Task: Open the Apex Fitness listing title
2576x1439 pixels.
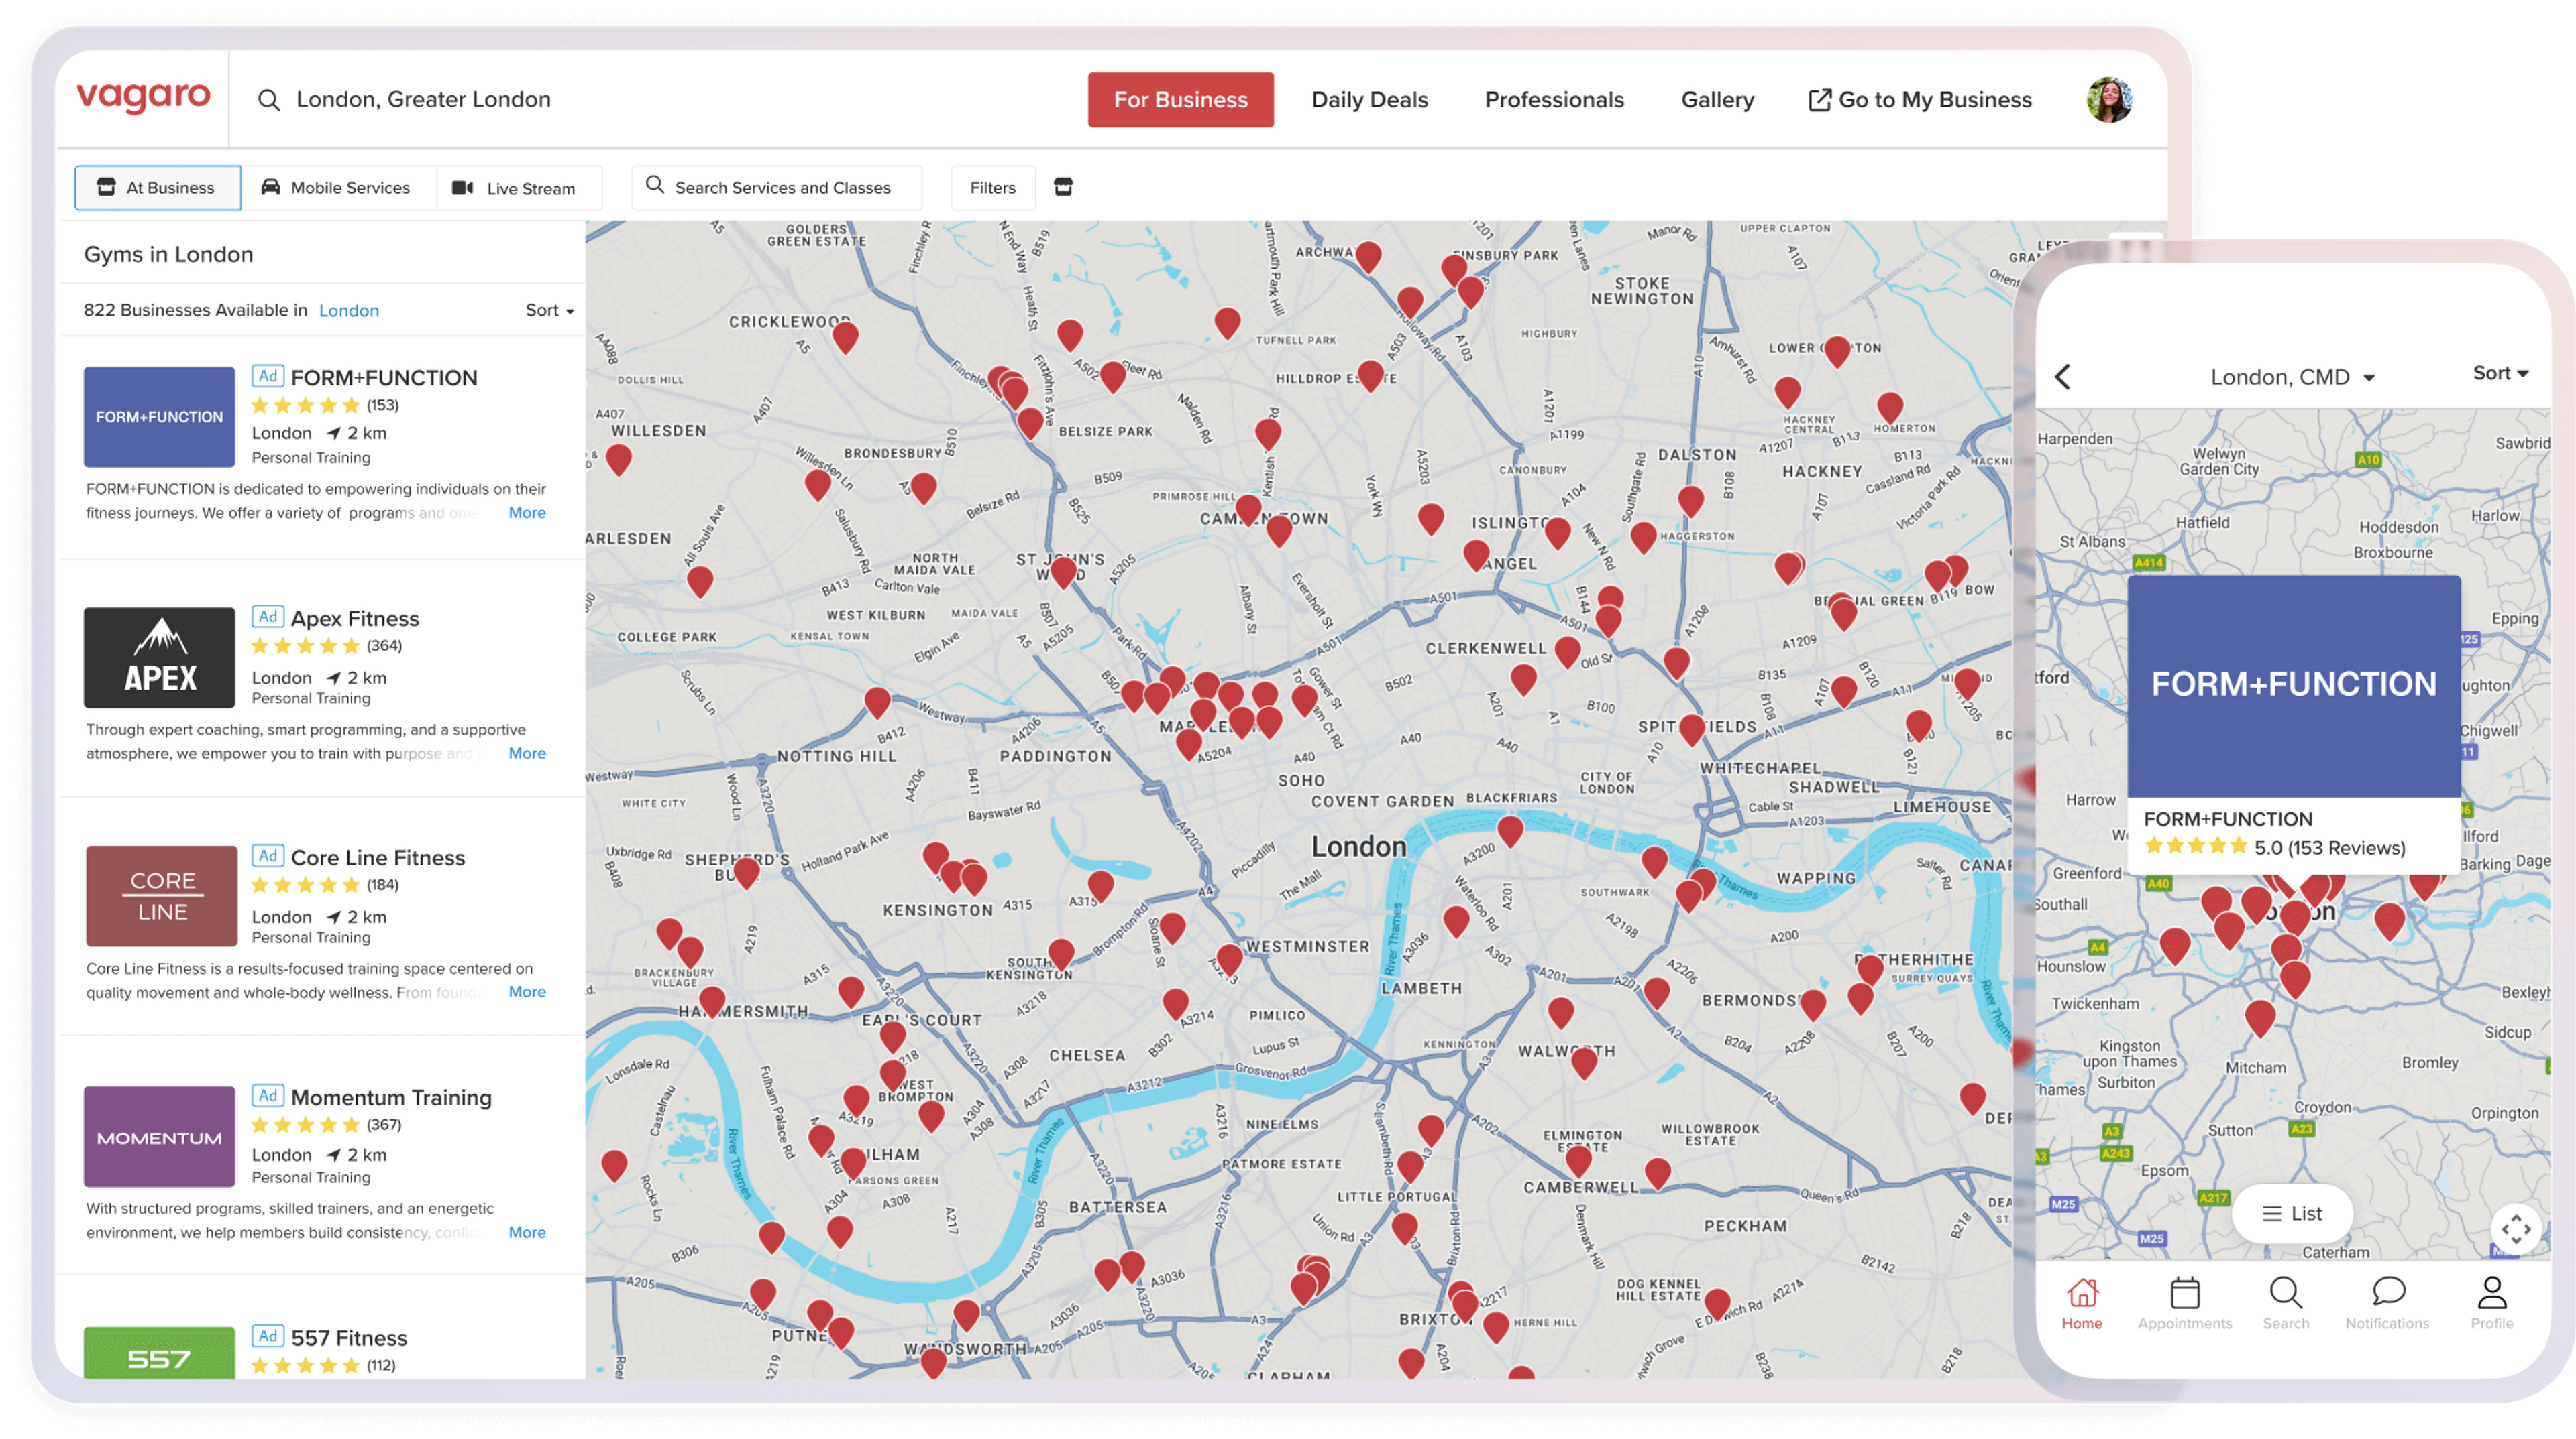Action: 355,619
